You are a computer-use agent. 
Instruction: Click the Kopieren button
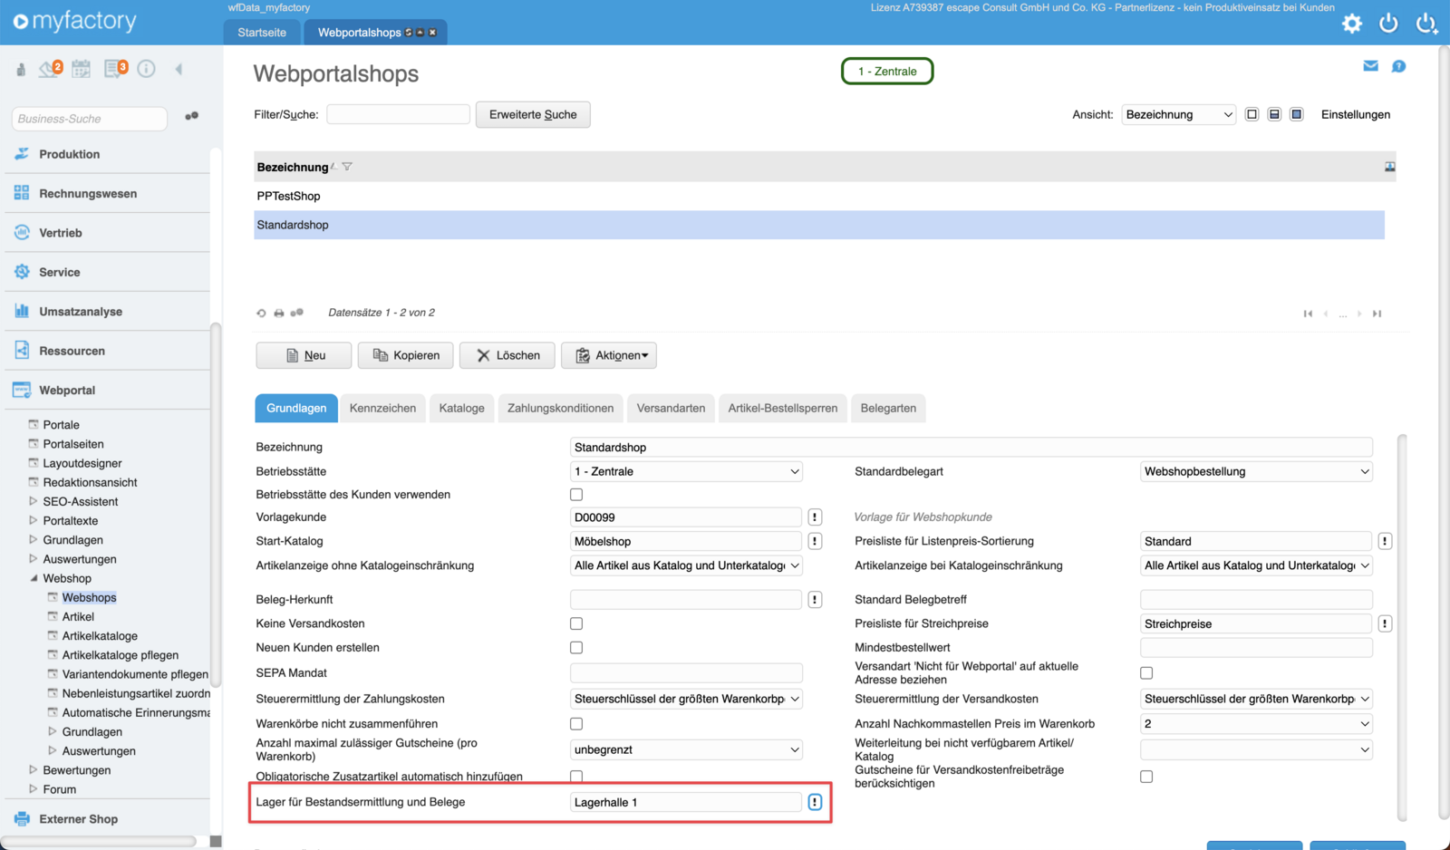406,355
